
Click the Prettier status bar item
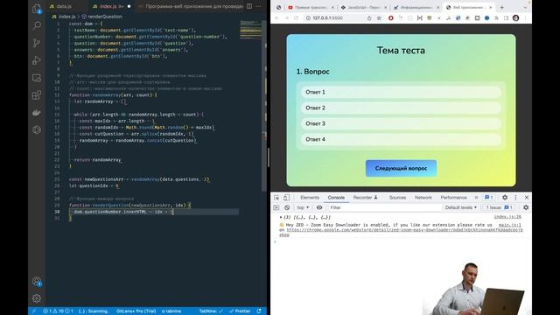point(240,311)
